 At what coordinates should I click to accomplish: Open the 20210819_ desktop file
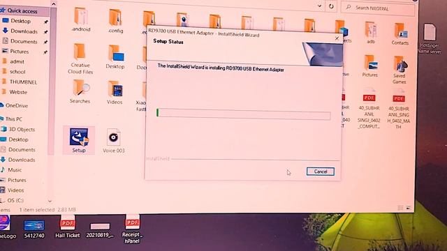coord(100,230)
